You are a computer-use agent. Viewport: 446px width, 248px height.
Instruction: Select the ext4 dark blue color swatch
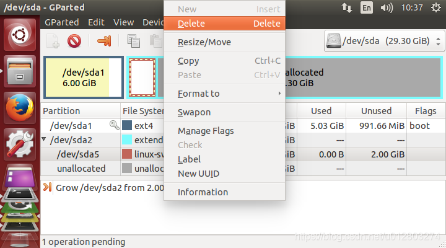pyautogui.click(x=127, y=125)
